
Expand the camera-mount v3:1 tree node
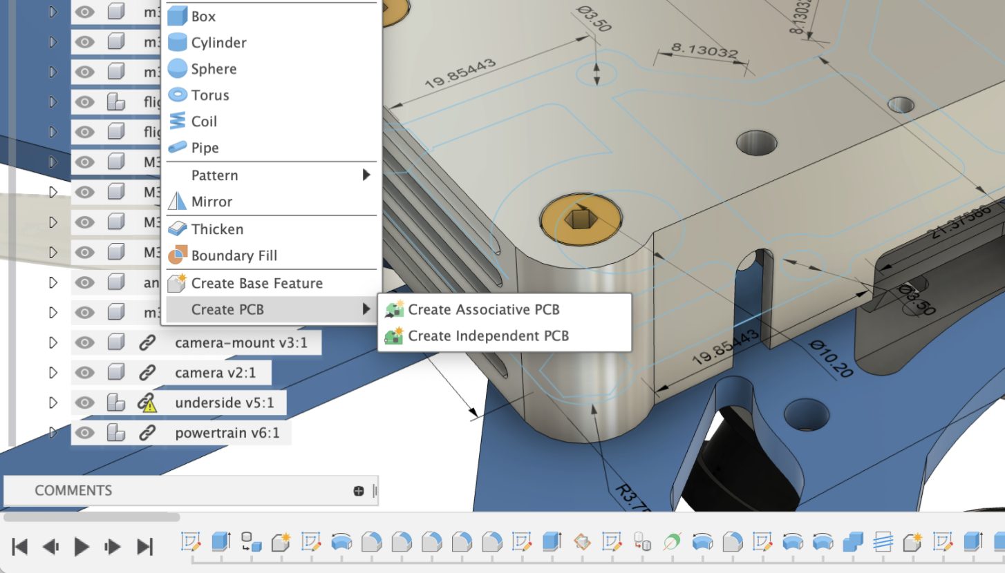coord(53,342)
